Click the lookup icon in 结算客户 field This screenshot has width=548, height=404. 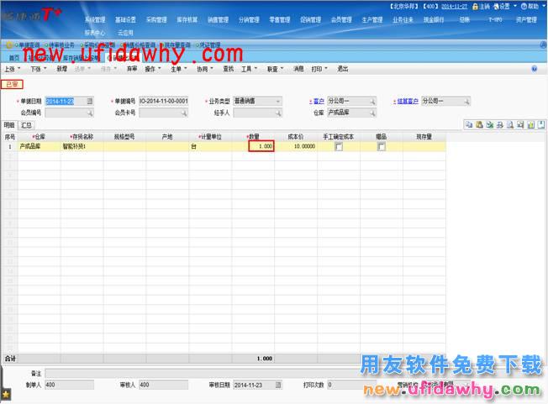(466, 102)
